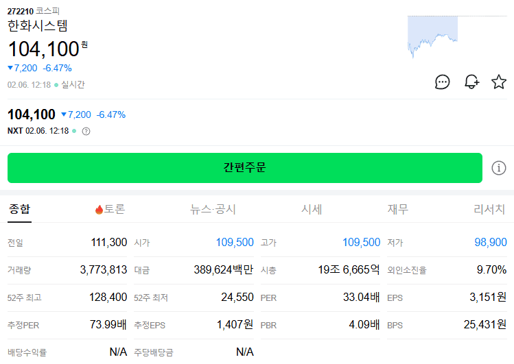Screen dimensions: 514x364
Task: Click the 추정EPS value 1,407원
Action: [235, 325]
